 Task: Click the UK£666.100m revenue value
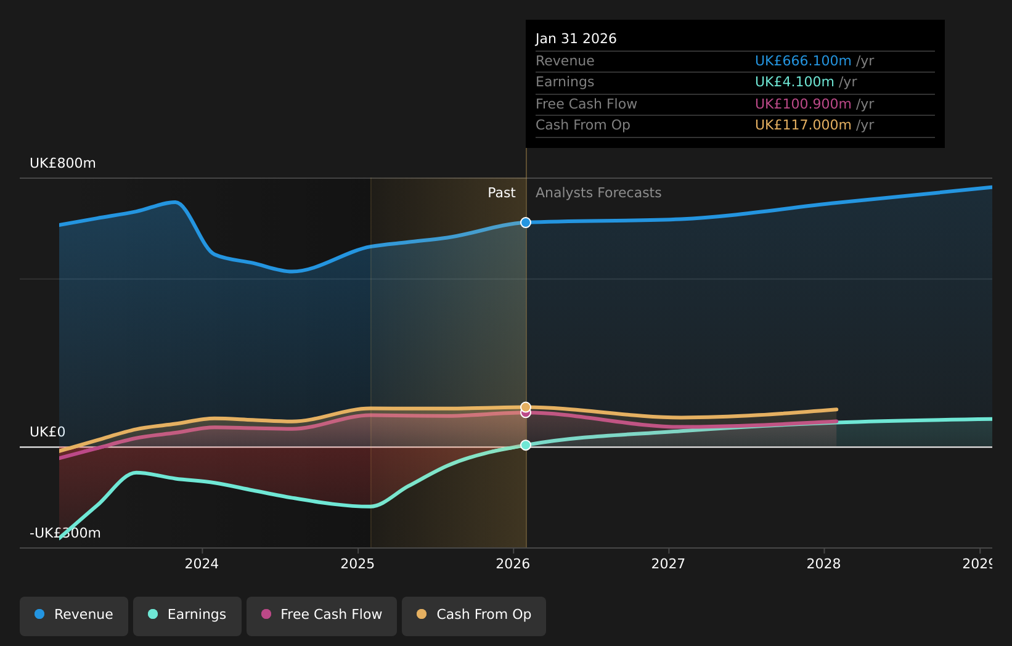pos(803,61)
